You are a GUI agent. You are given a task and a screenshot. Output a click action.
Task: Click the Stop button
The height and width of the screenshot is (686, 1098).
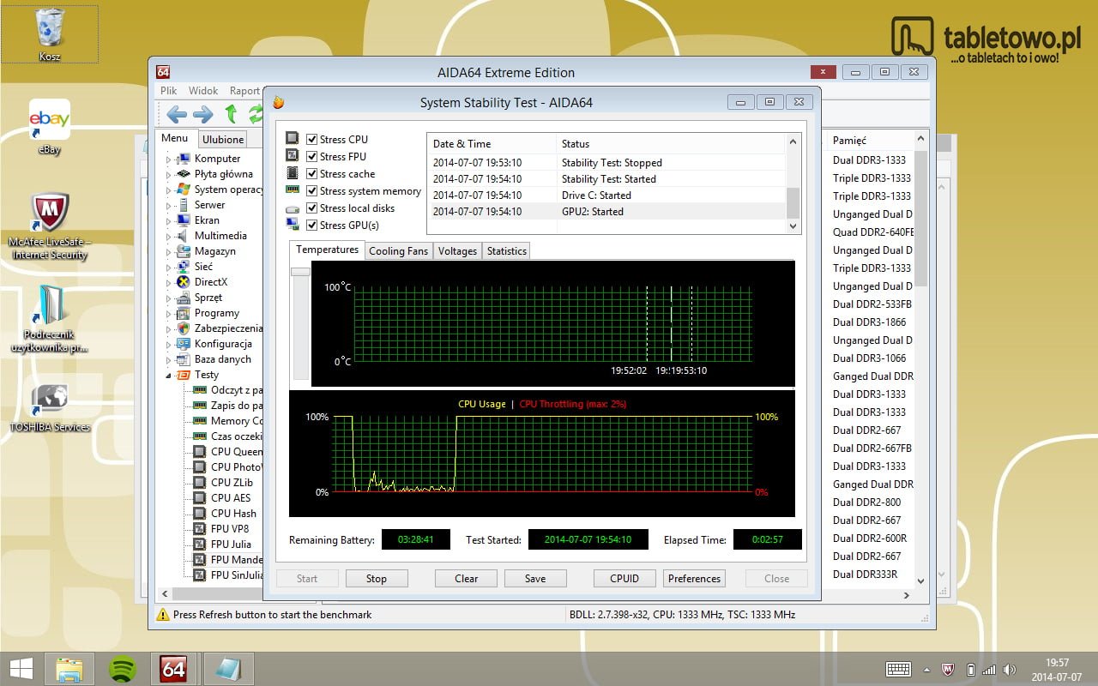pyautogui.click(x=377, y=578)
